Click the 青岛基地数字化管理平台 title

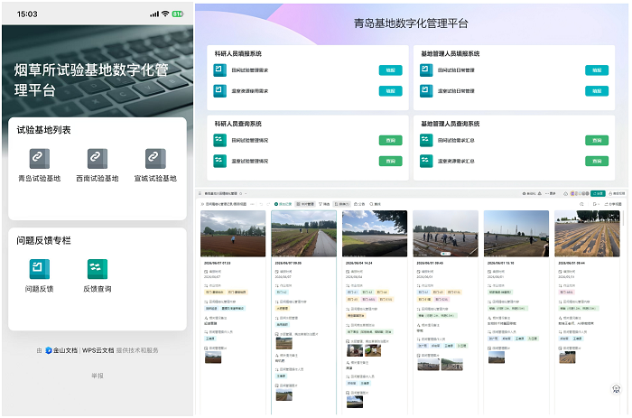[x=411, y=23]
